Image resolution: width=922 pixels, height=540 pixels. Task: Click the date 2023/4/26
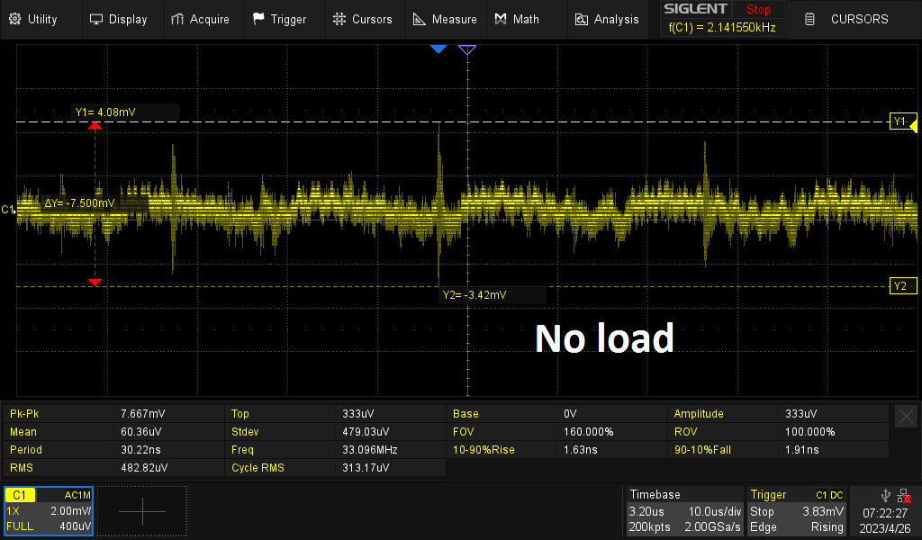tap(885, 528)
